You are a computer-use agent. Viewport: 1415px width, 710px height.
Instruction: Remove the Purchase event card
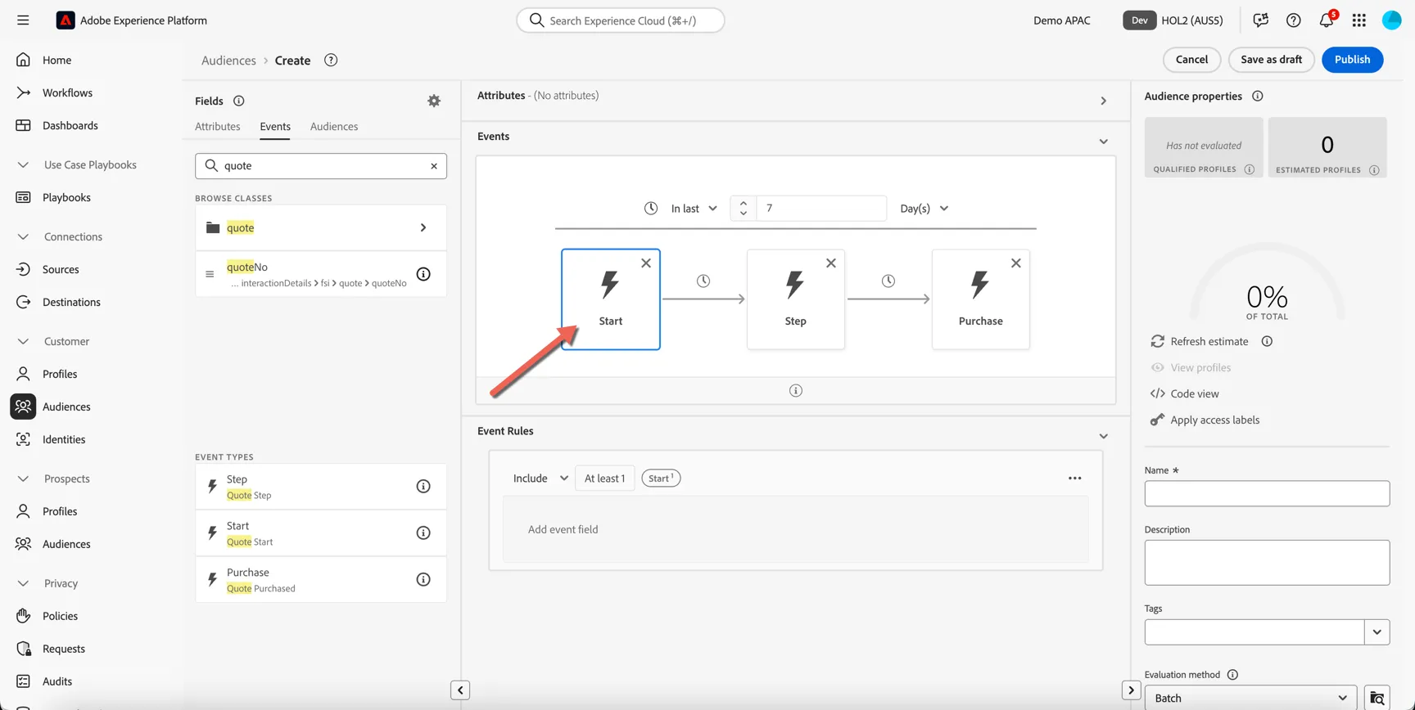tap(1016, 263)
